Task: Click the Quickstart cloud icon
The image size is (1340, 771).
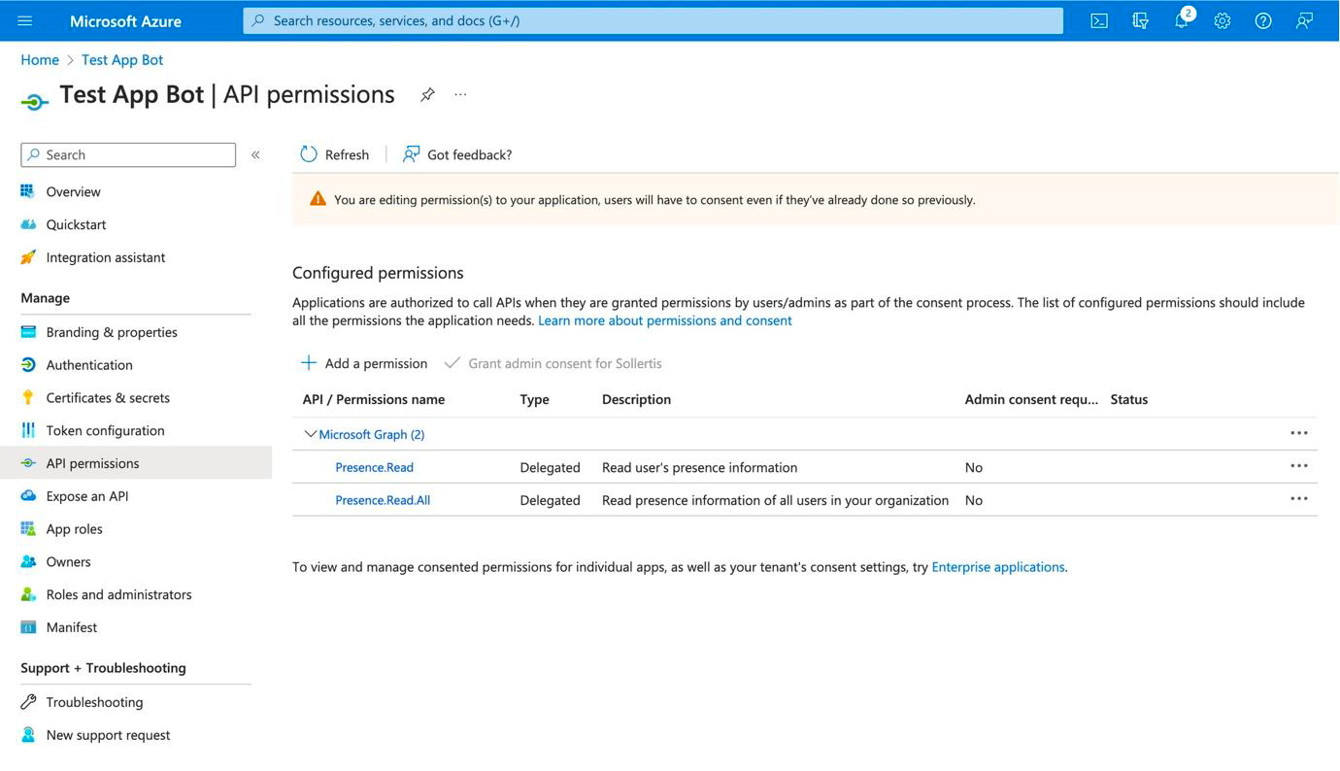Action: pyautogui.click(x=27, y=224)
